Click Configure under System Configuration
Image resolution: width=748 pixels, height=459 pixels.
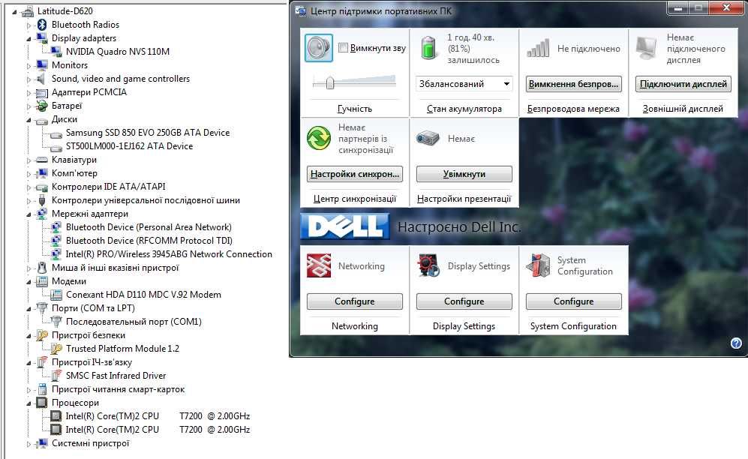[573, 301]
